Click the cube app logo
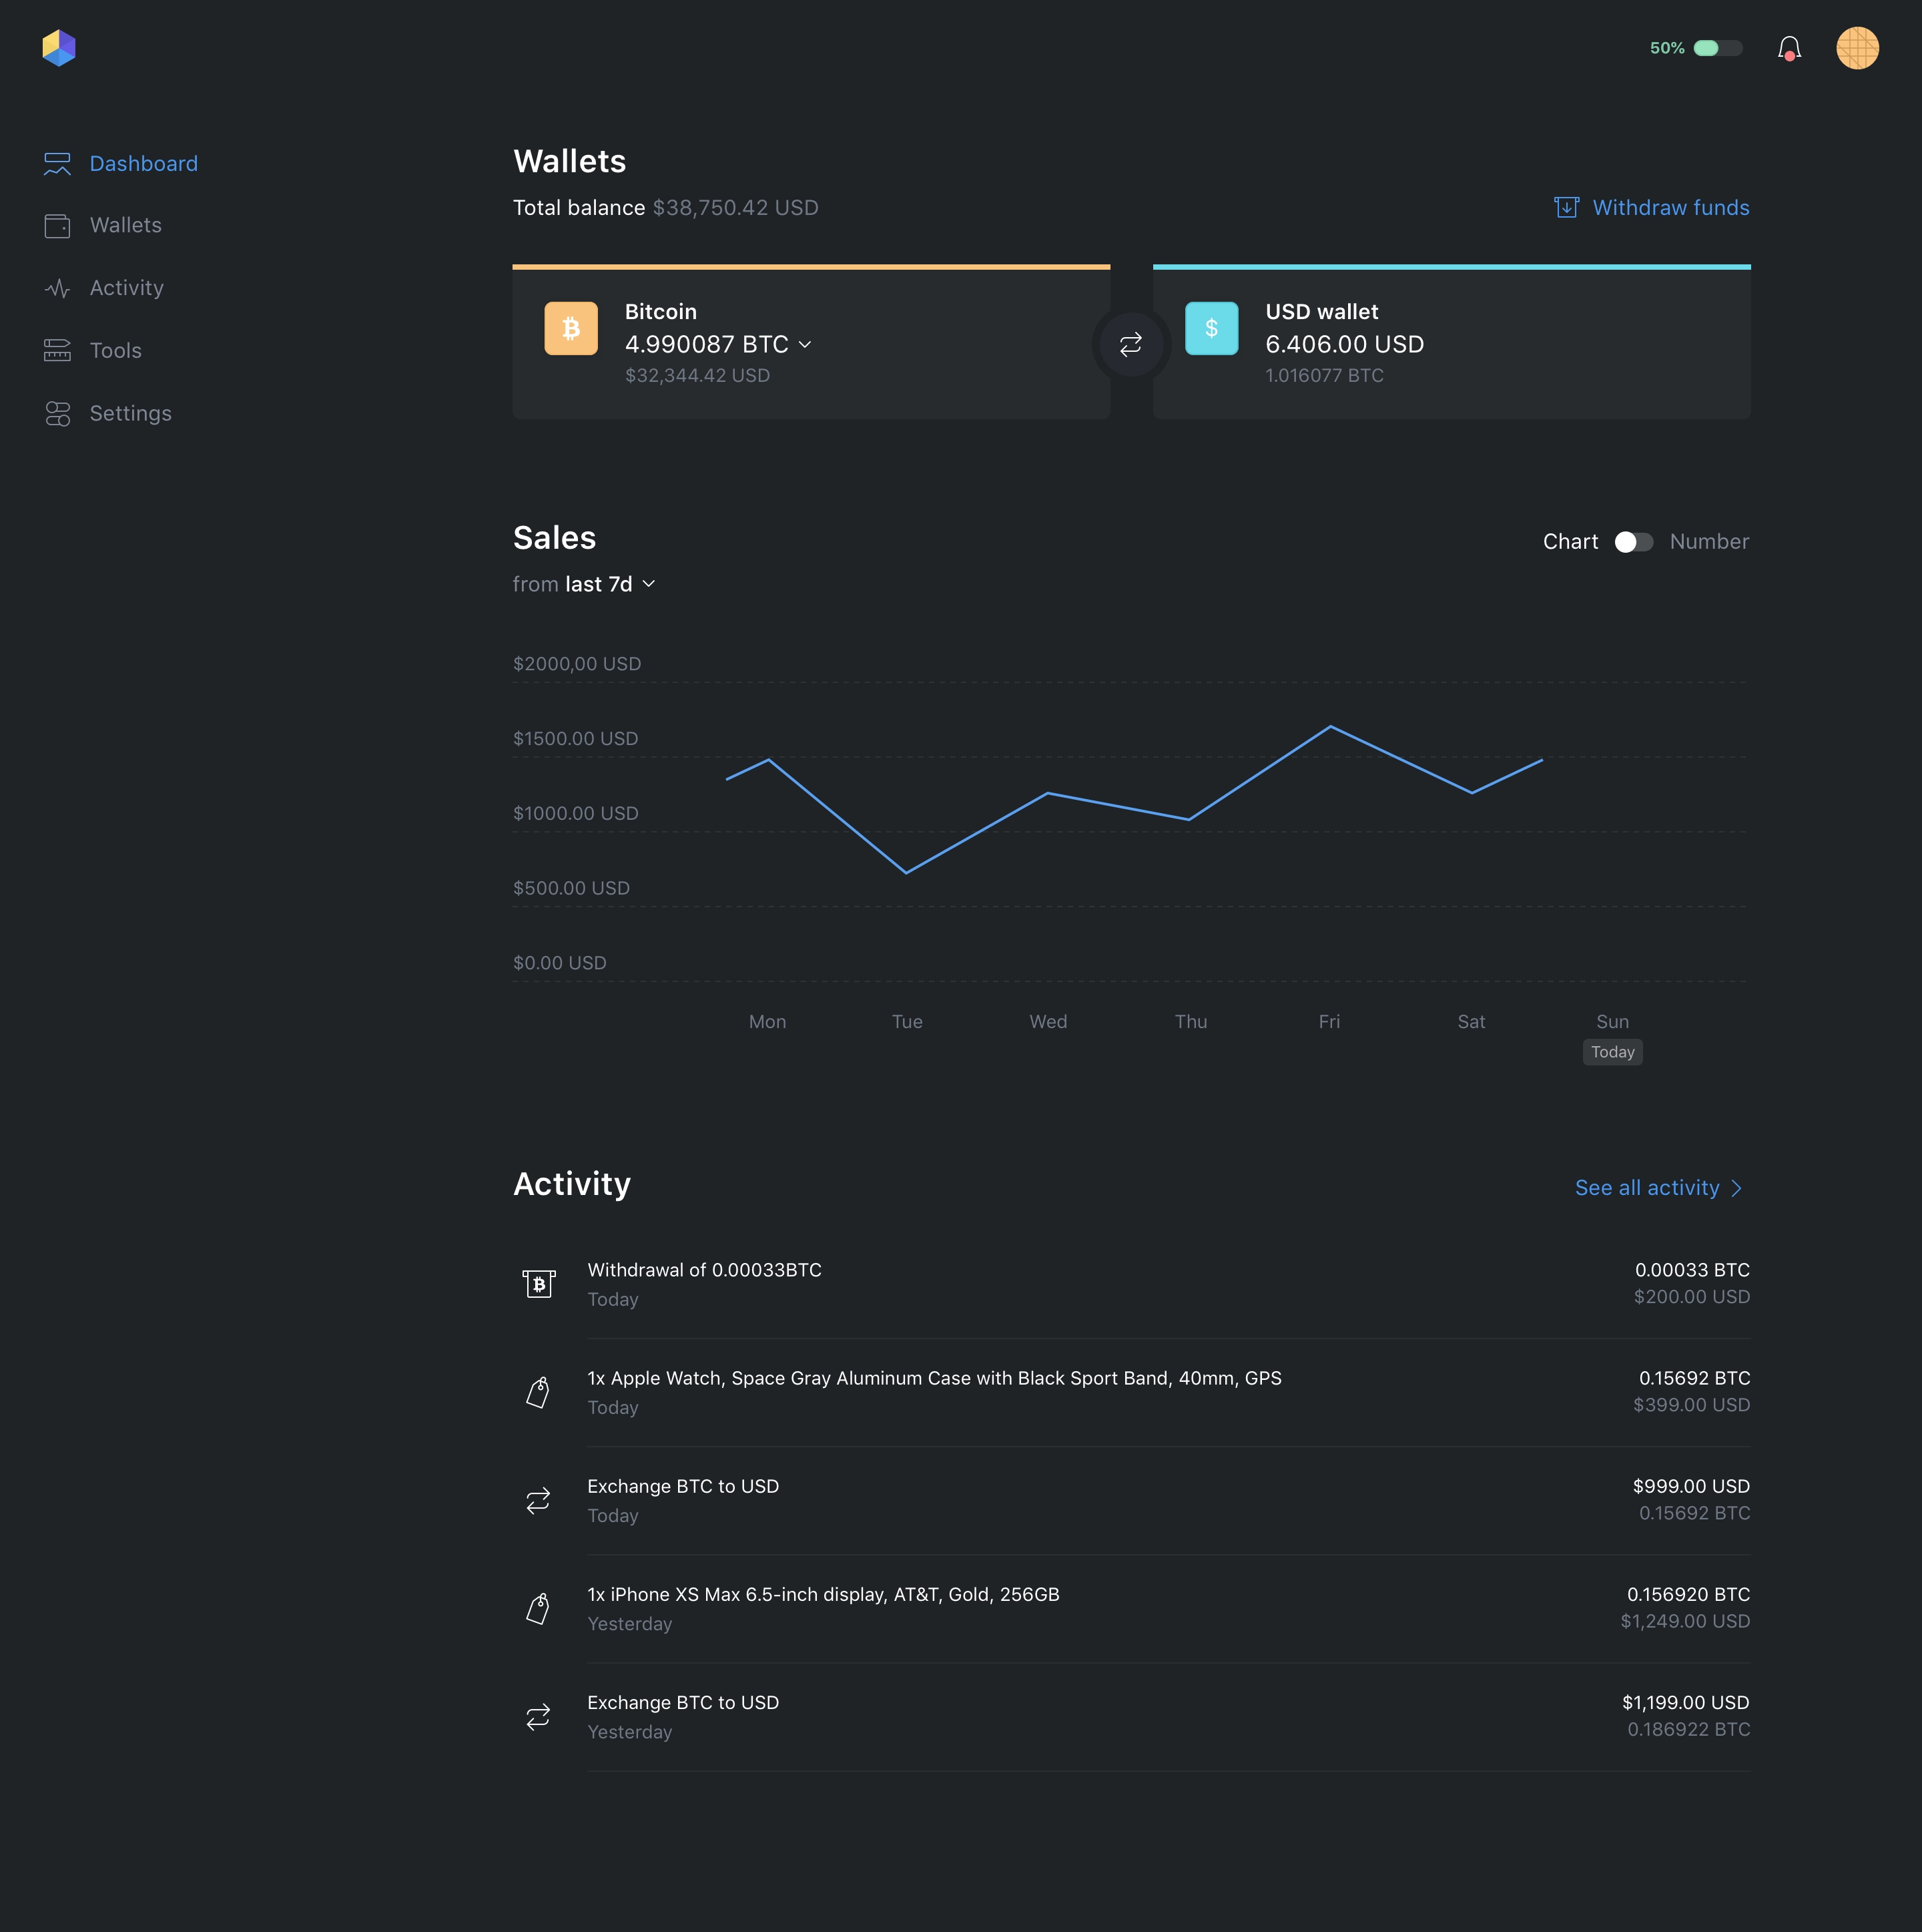Image resolution: width=1922 pixels, height=1932 pixels. [59, 48]
